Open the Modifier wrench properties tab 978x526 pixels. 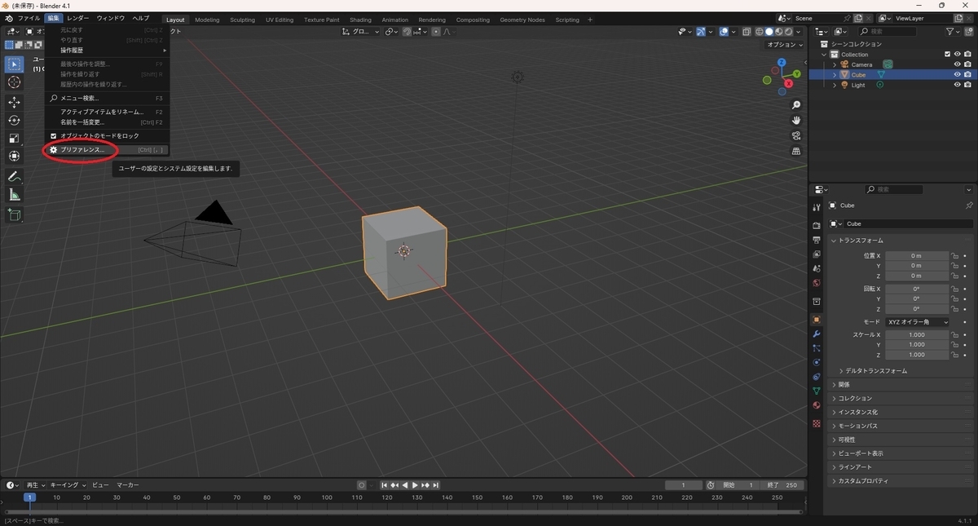(x=817, y=334)
